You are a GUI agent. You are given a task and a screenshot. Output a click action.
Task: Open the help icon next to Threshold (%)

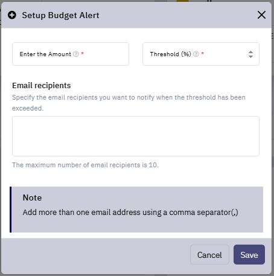196,54
